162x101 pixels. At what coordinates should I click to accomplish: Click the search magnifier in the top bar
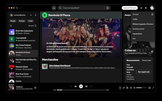[60, 8]
